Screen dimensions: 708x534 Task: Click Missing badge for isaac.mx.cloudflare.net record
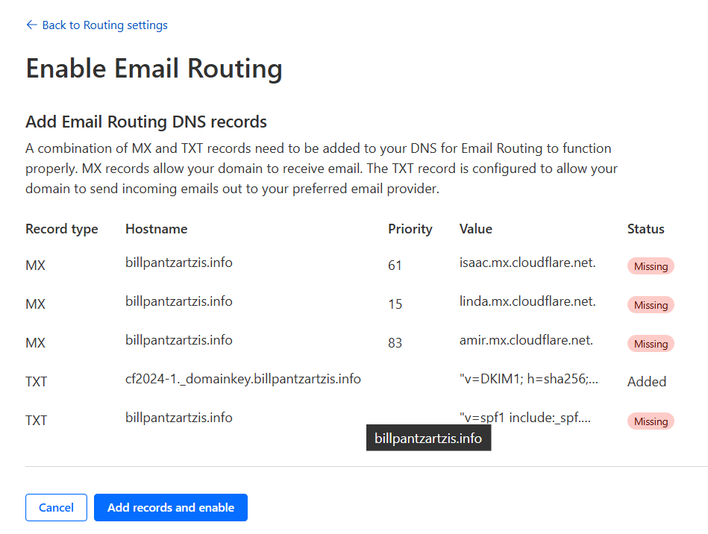(x=651, y=266)
